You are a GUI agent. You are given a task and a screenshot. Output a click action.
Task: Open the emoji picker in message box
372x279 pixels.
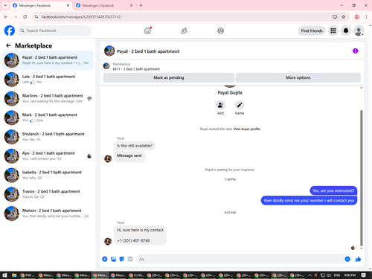347,259
